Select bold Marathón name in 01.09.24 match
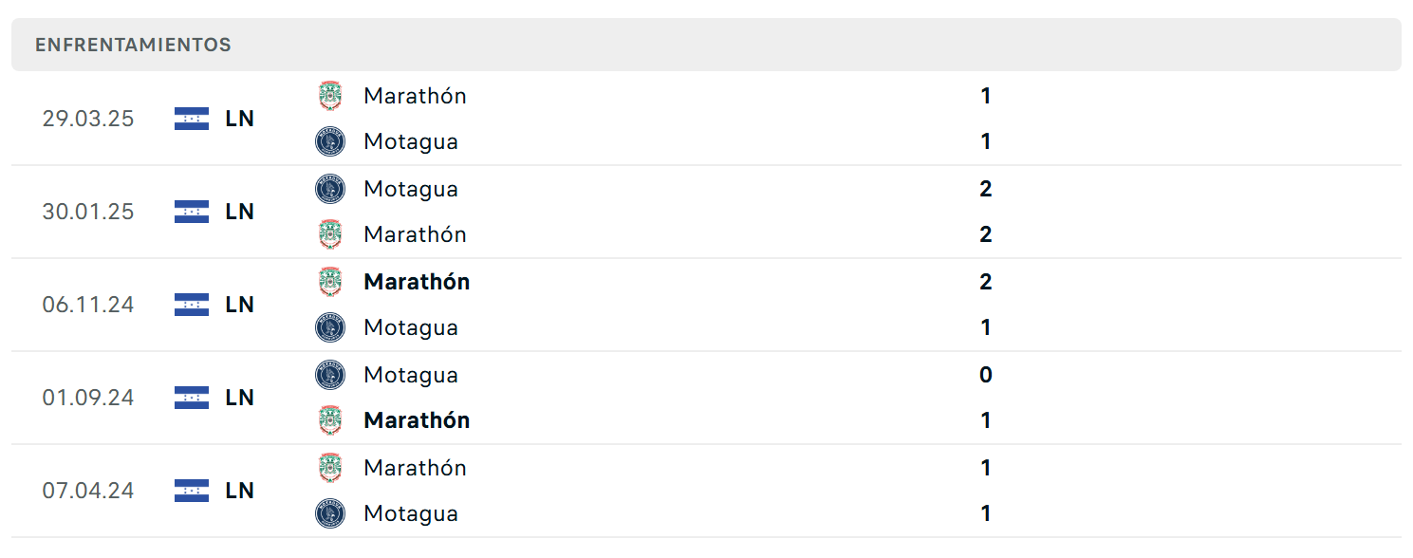1413x558 pixels. [417, 420]
